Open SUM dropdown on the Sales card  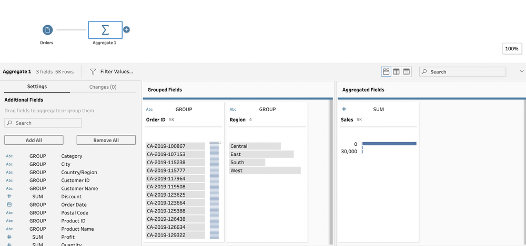pyautogui.click(x=378, y=110)
